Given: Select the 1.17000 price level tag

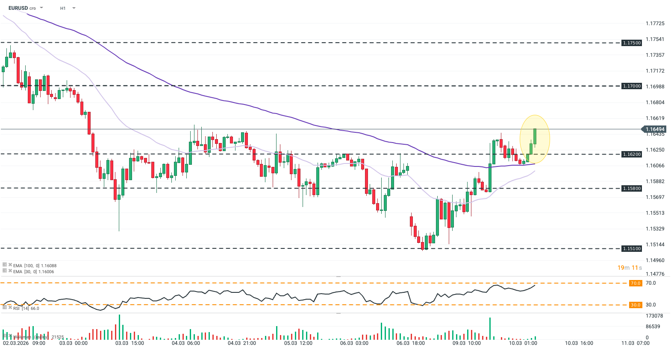Looking at the screenshot, I should [631, 86].
